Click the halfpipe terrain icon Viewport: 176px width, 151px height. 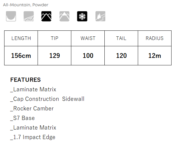point(11,16)
